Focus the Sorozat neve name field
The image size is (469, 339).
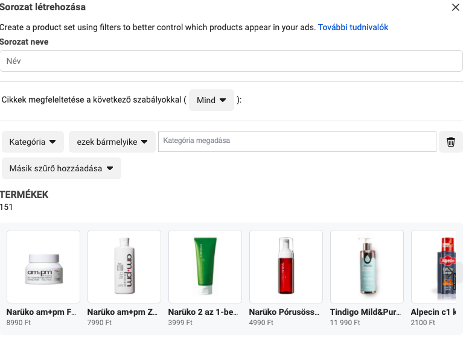pos(231,61)
